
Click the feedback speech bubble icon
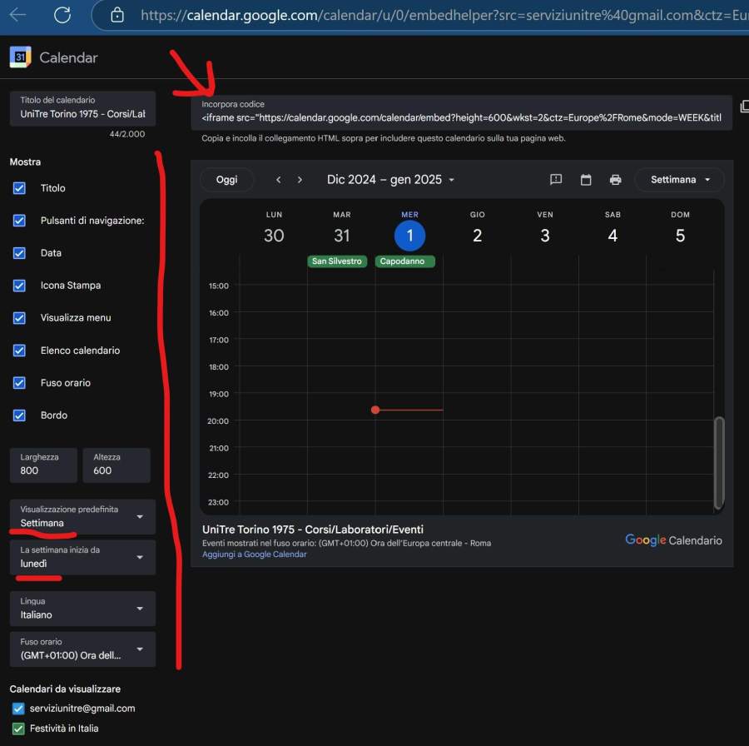coord(556,180)
